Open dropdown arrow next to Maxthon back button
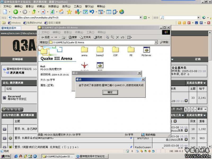The height and width of the screenshot is (159, 212). [x=20, y=12]
